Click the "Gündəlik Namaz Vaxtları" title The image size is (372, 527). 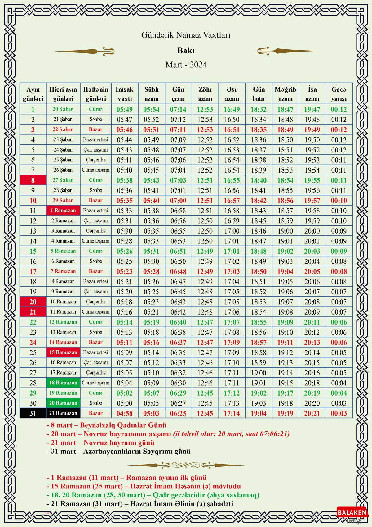[186, 35]
